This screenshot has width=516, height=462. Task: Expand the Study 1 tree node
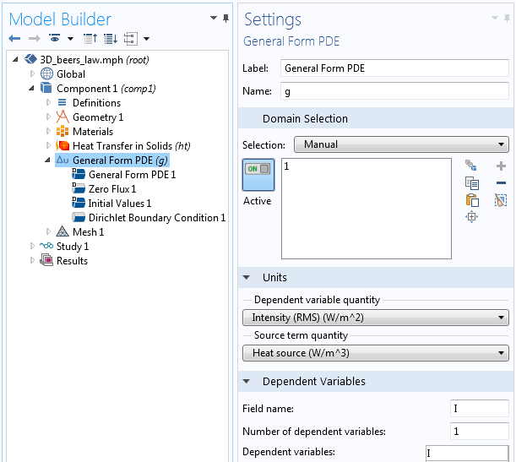(32, 246)
